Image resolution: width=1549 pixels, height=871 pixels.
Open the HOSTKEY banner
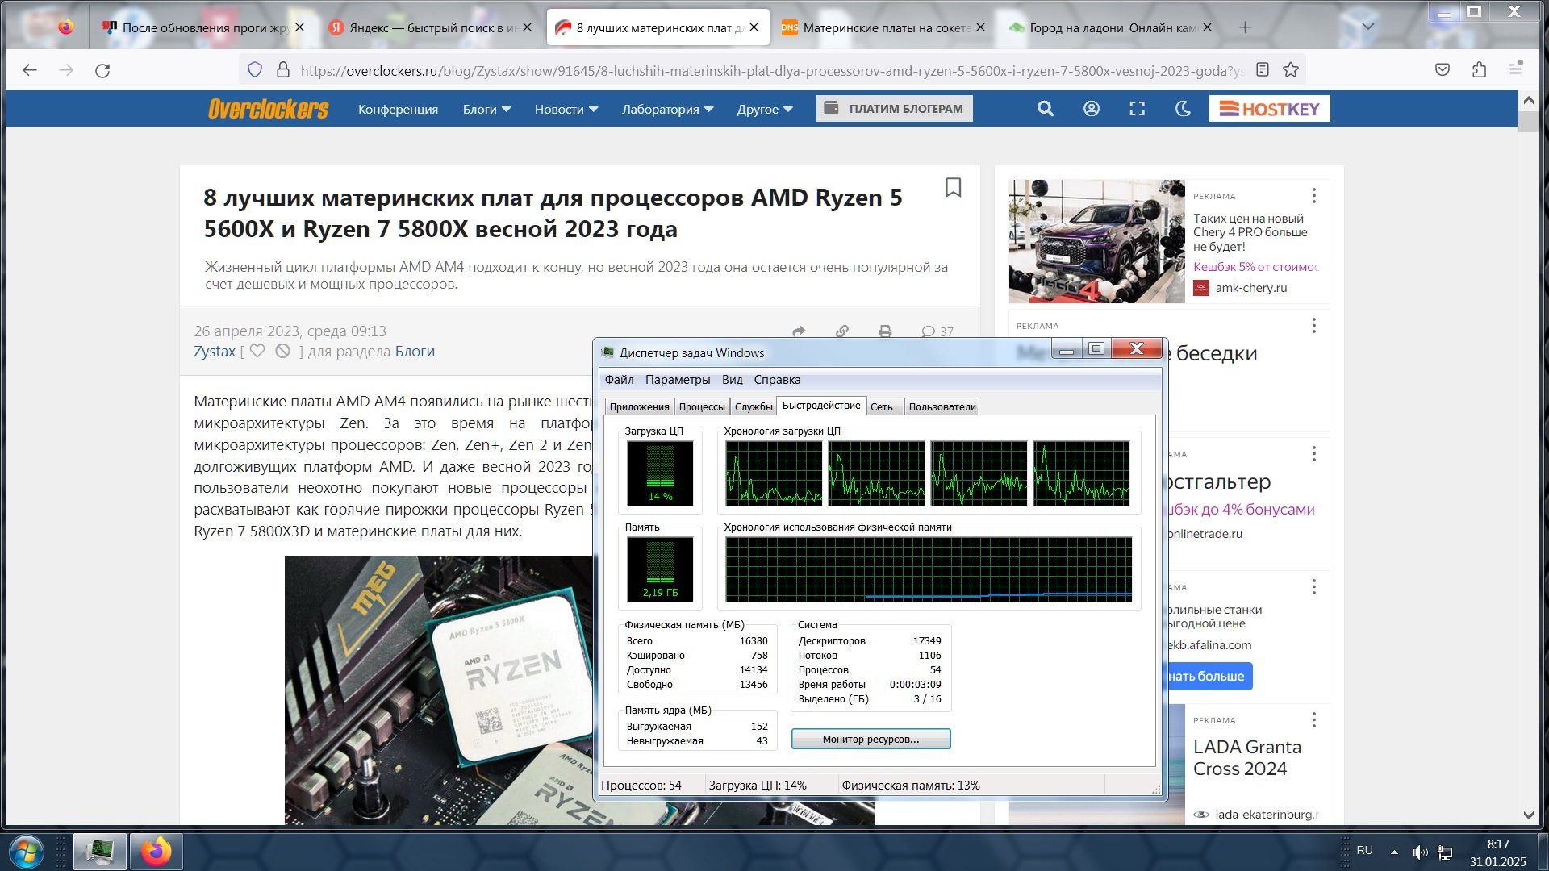click(1269, 109)
